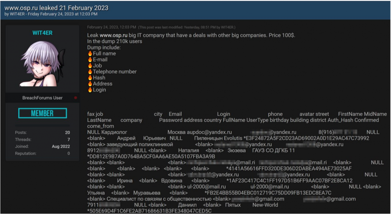The width and height of the screenshot is (391, 214).
Task: Click the fire icon beside Address
Action: (90, 84)
